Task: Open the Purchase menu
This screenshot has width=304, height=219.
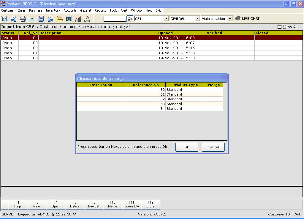Action: (x=36, y=10)
